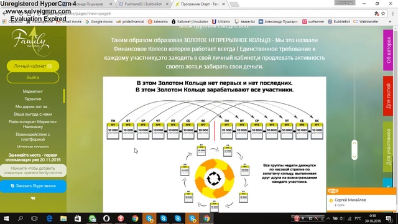This screenshot has width=398, height=224.
Task: Open the Windows Store taskbar icon
Action: pos(78,218)
